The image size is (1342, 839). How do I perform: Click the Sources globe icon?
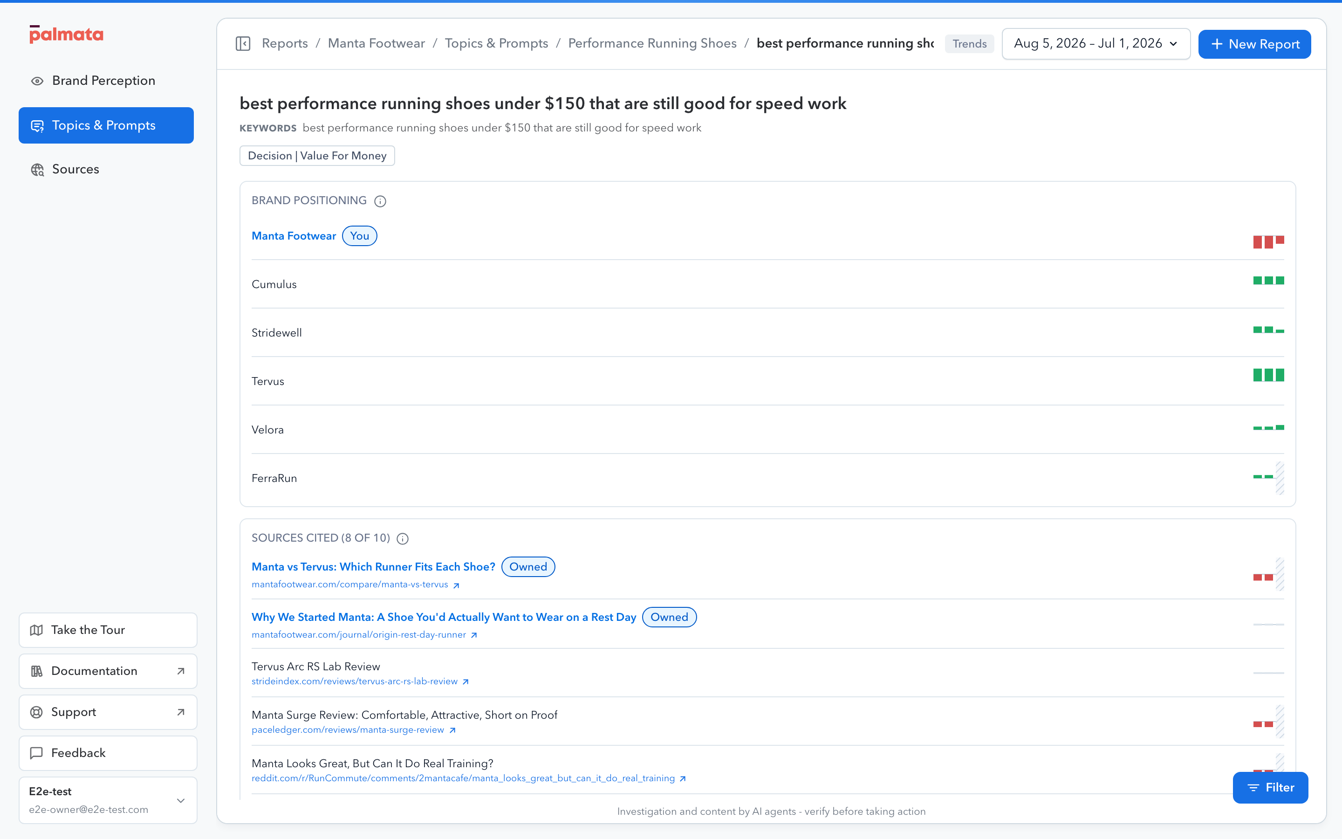point(37,170)
